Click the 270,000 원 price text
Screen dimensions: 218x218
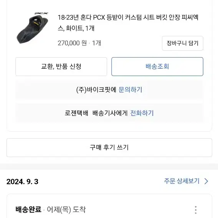pos(72,43)
